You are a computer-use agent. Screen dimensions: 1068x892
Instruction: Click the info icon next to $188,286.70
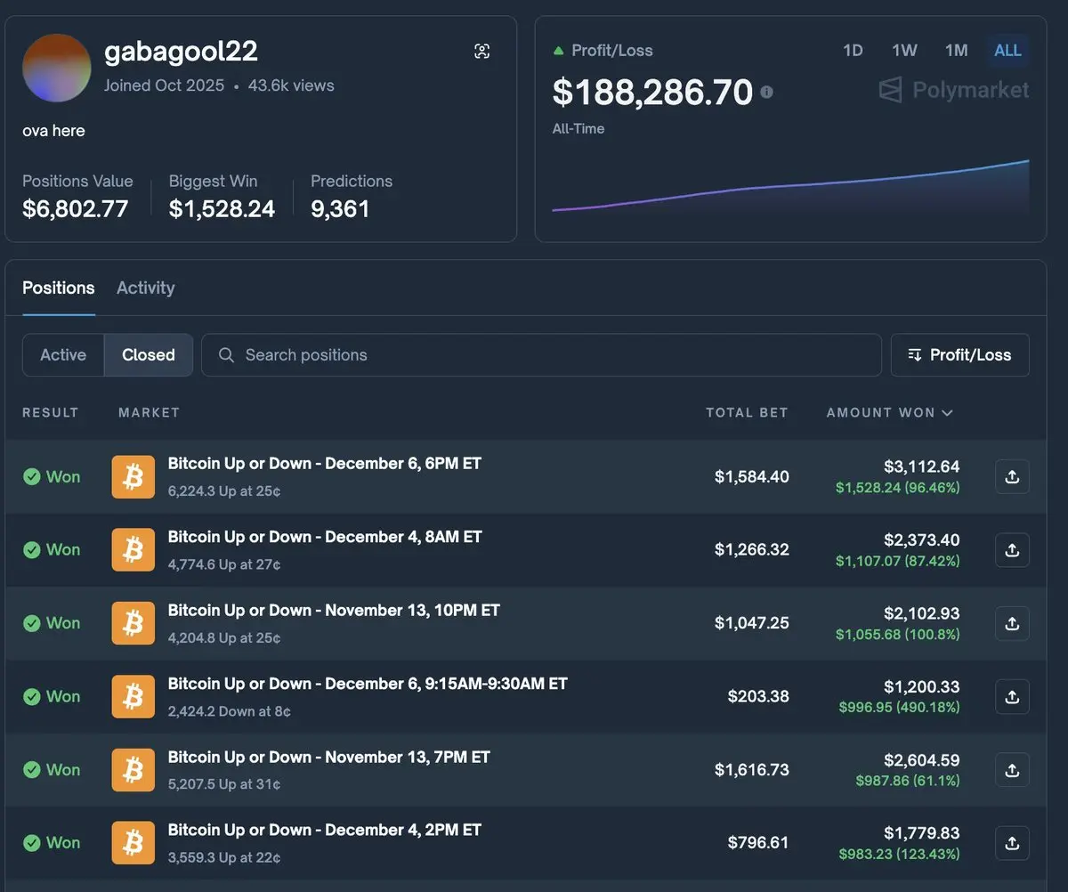point(767,92)
